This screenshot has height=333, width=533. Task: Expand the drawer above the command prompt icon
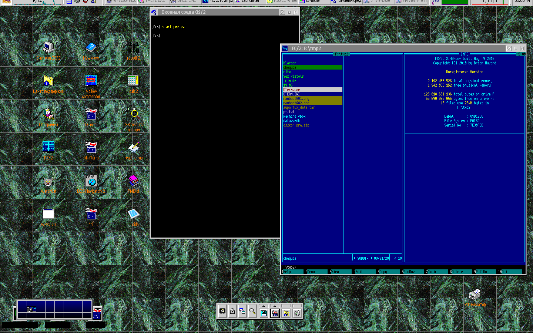click(275, 306)
